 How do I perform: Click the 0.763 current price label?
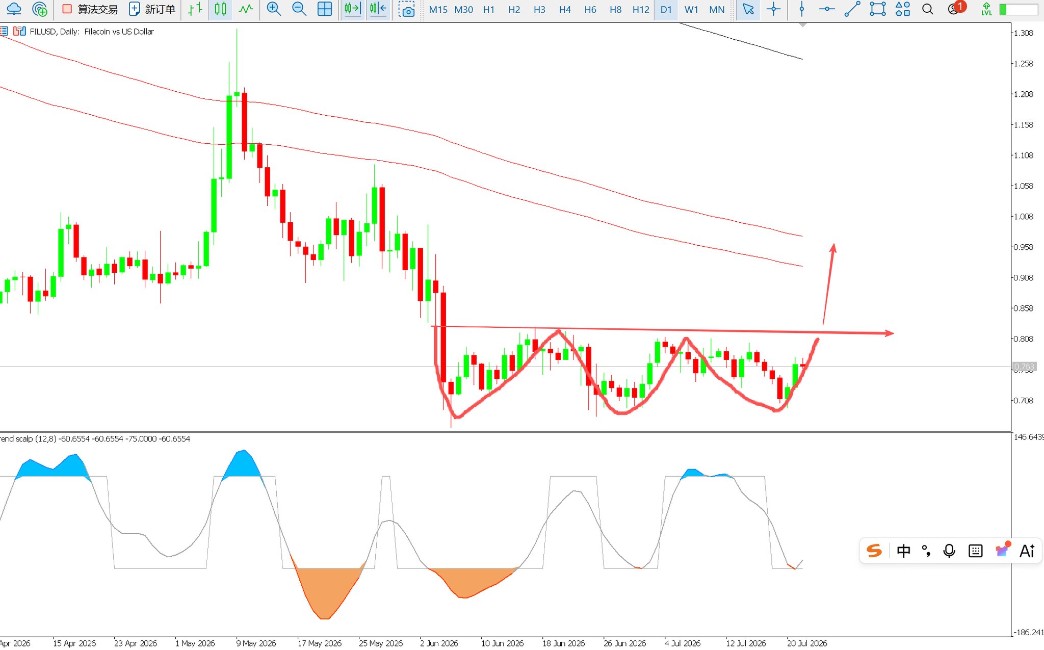point(1024,367)
